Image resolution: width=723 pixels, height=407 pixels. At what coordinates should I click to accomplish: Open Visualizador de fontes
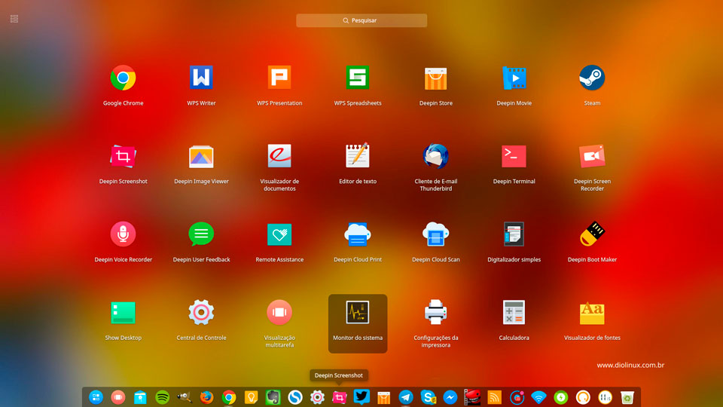tap(592, 314)
